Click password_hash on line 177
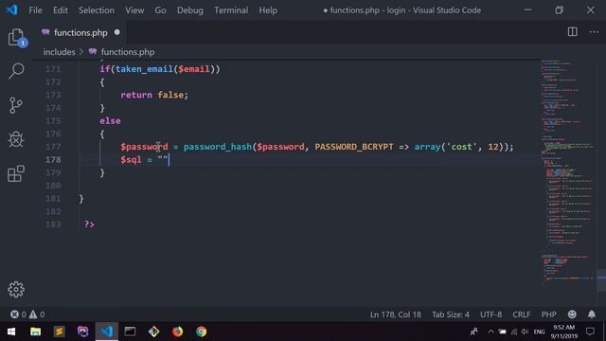This screenshot has width=606, height=341. tap(218, 147)
